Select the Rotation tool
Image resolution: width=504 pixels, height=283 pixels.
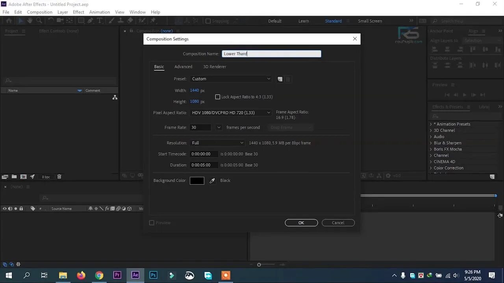point(51,21)
